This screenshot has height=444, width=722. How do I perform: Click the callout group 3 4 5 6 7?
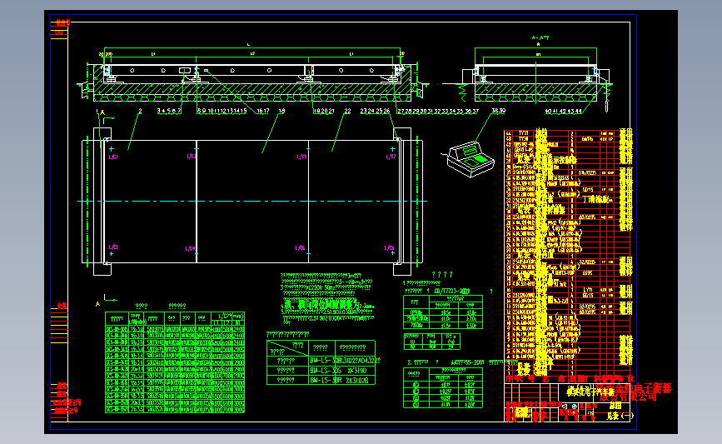[x=169, y=111]
